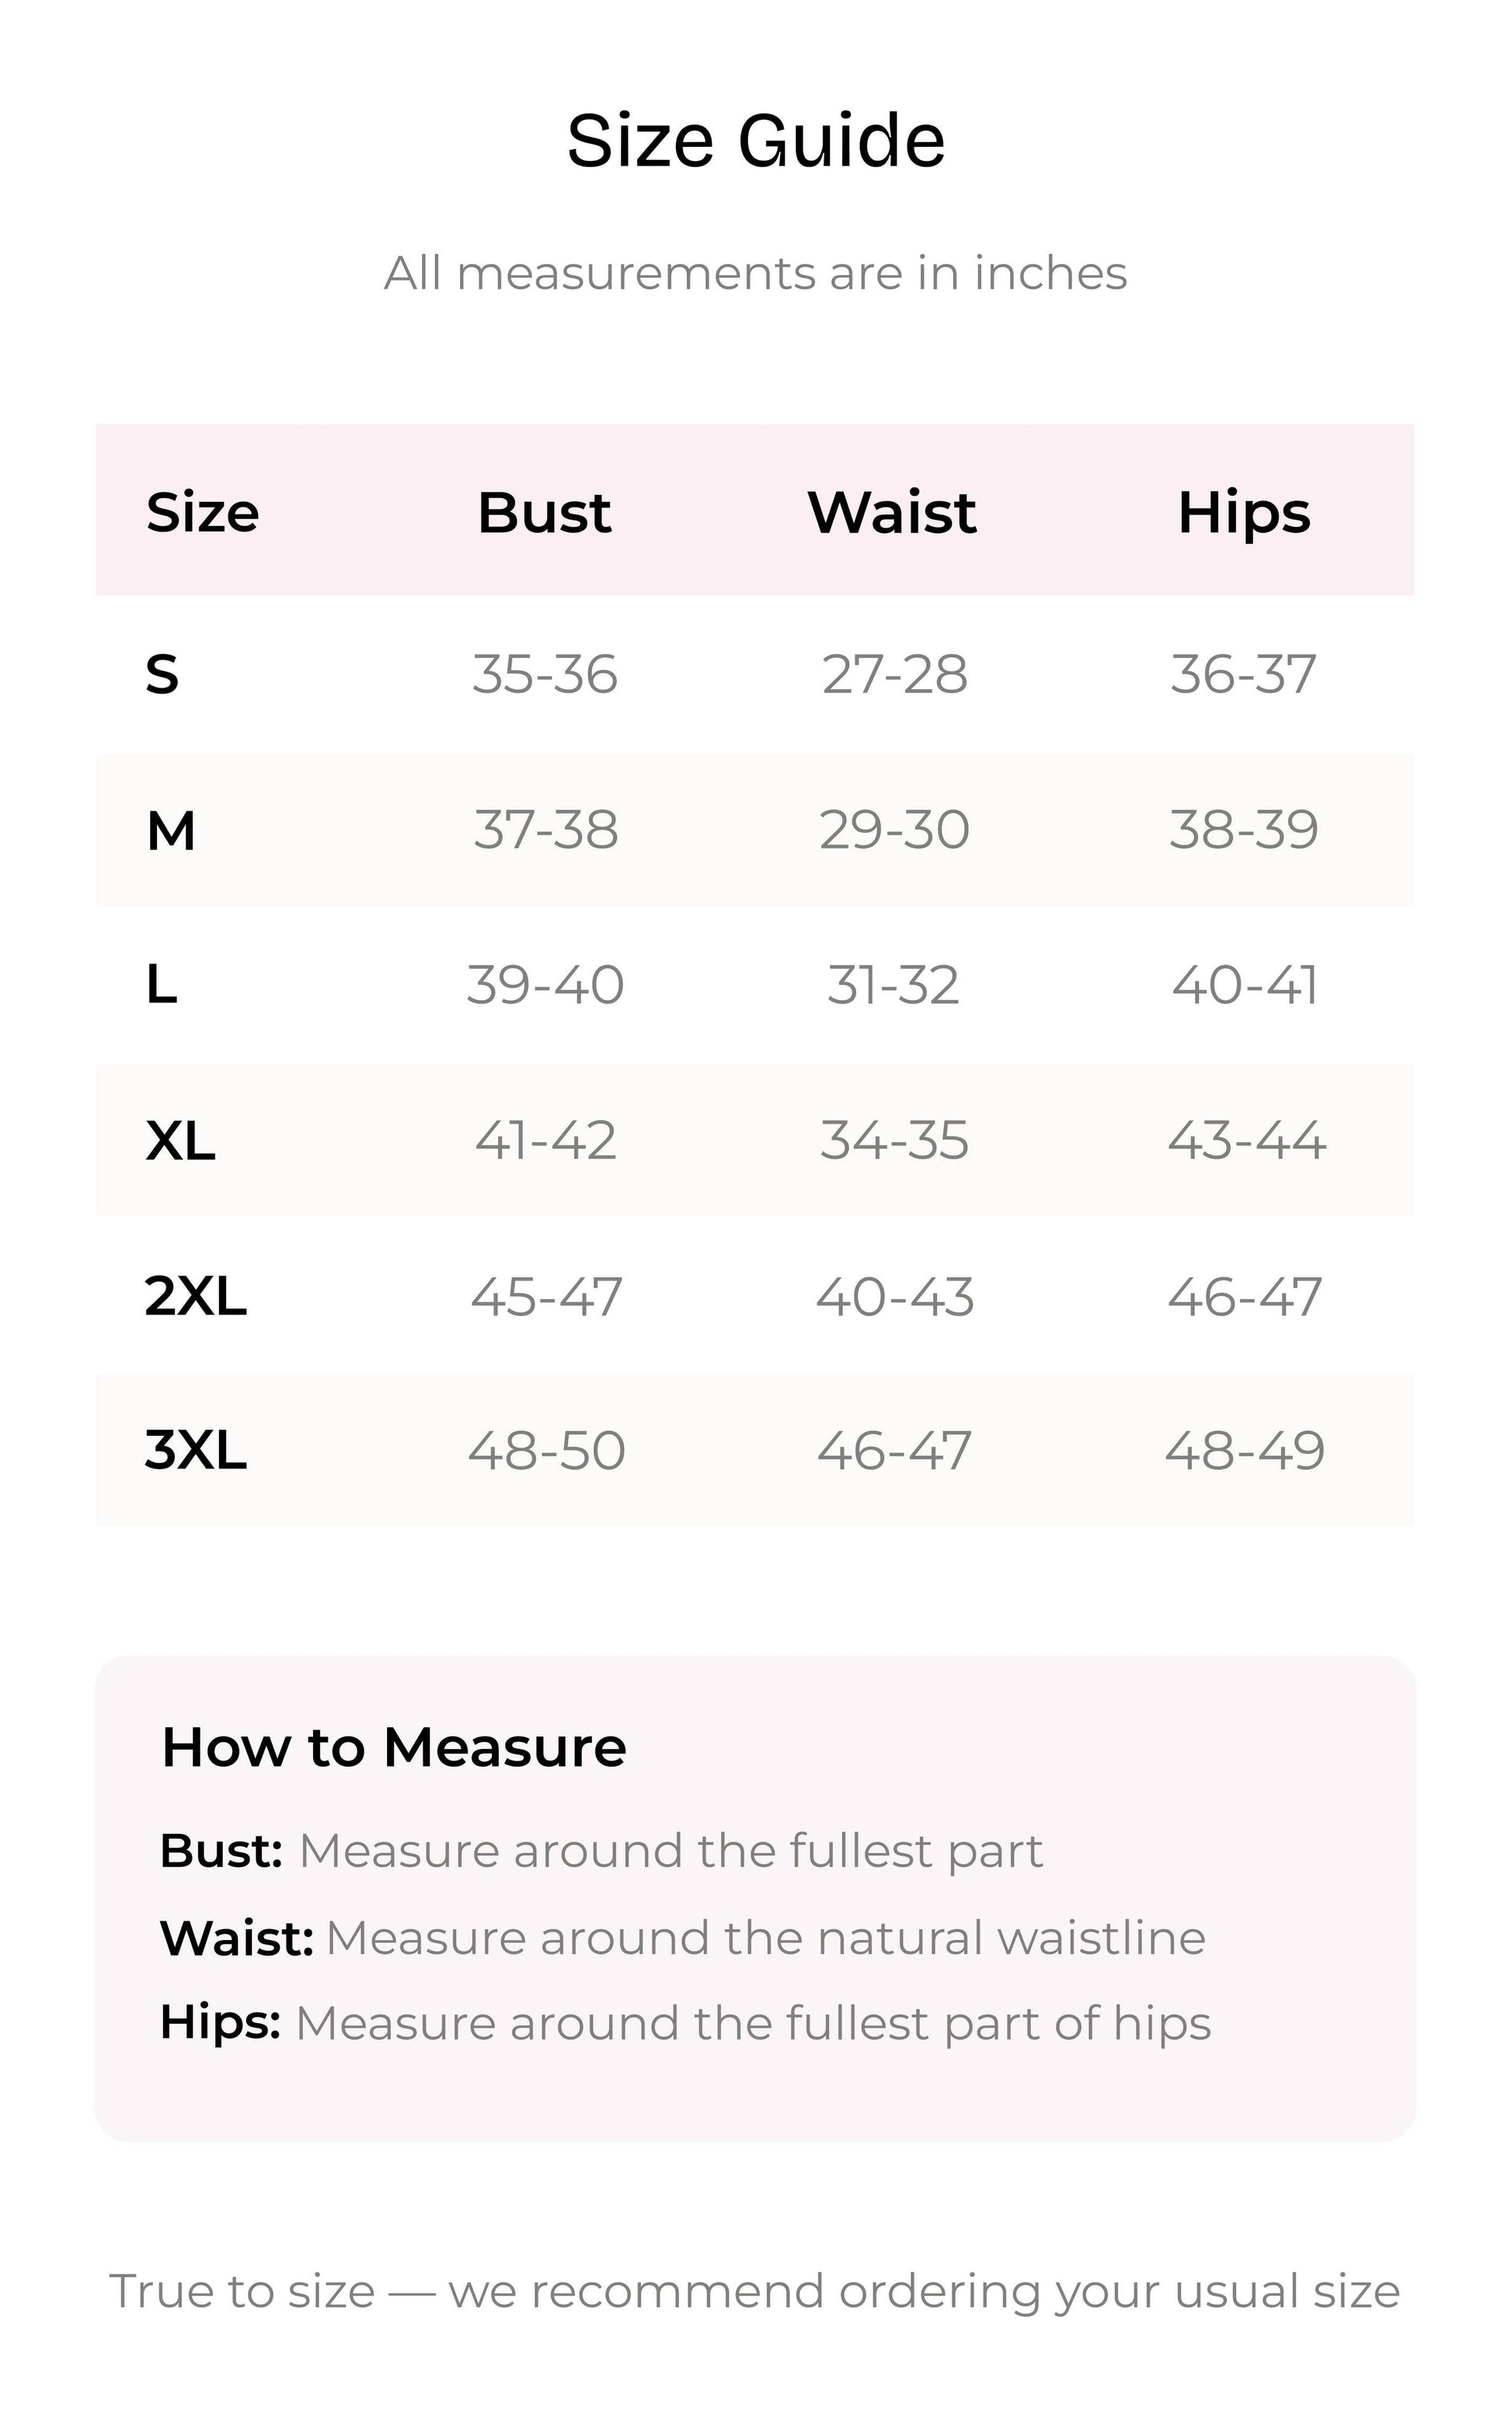1512x2414 pixels.
Task: Select the 2XL size row label
Action: [x=196, y=1296]
